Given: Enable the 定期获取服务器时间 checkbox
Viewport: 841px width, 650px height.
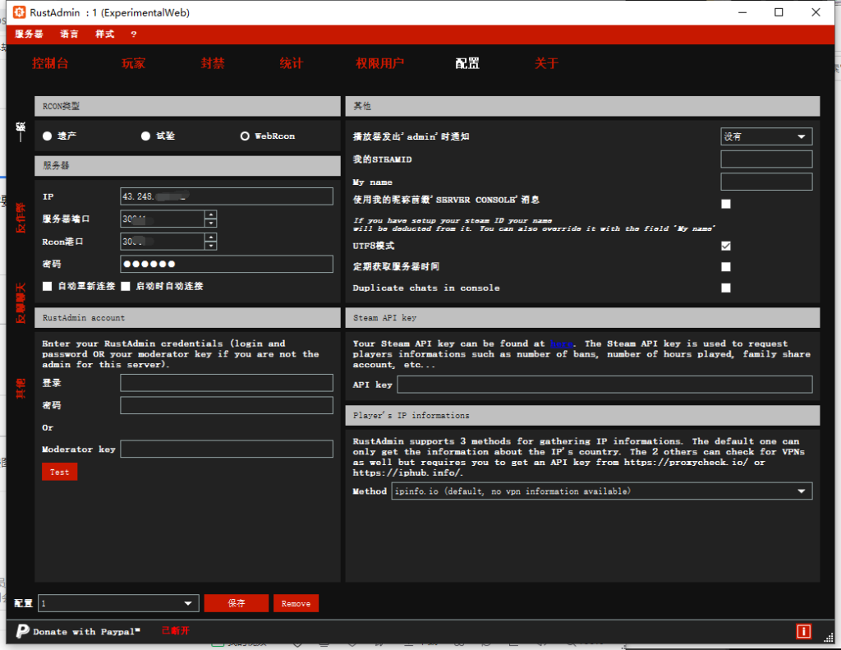Looking at the screenshot, I should coord(726,267).
